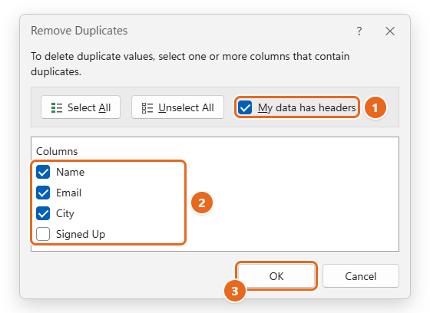This screenshot has width=430, height=313.
Task: Uncheck the Email column checkbox
Action: click(43, 193)
